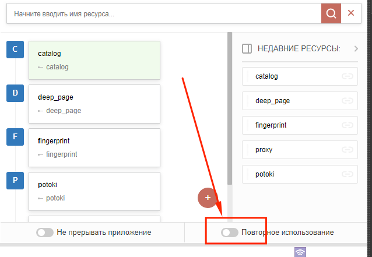Focus the resource name search field
Image resolution: width=372 pixels, height=257 pixels.
pyautogui.click(x=164, y=13)
